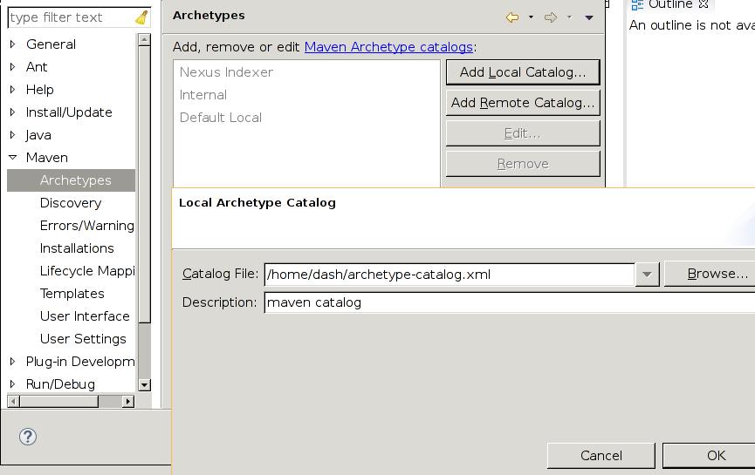755x475 pixels.
Task: Collapse the Maven preferences node
Action: pos(12,158)
